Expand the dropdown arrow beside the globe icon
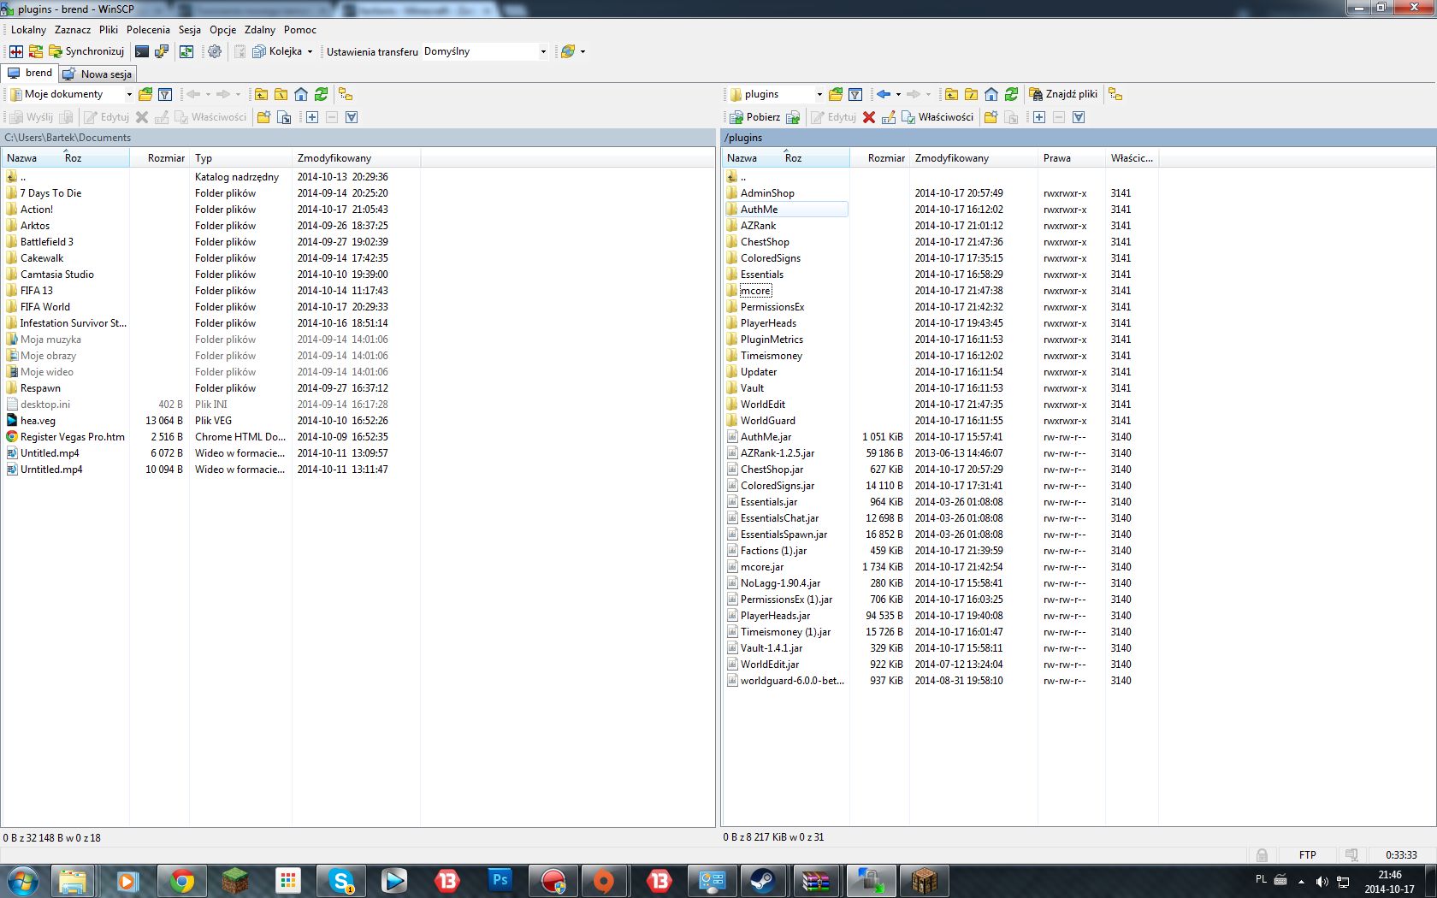Image resolution: width=1437 pixels, height=898 pixels. pos(582,51)
